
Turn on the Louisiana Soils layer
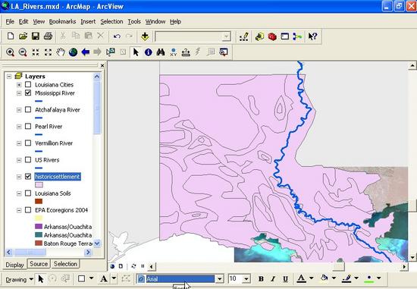pyautogui.click(x=28, y=193)
